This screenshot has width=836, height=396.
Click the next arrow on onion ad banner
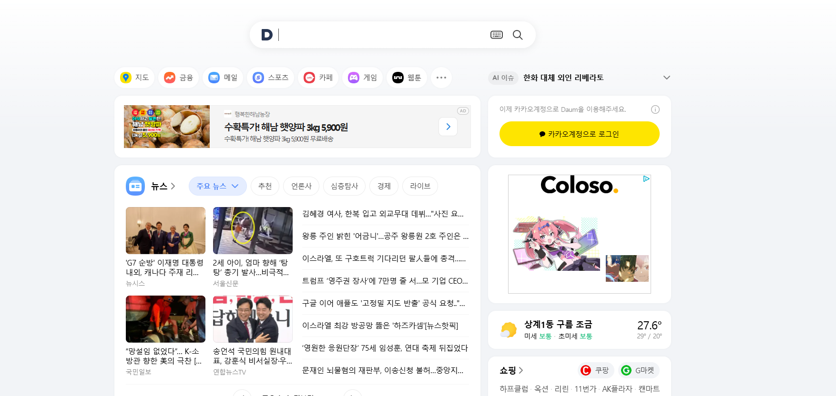pos(448,127)
